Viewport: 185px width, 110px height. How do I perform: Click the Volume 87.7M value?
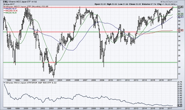149,4
